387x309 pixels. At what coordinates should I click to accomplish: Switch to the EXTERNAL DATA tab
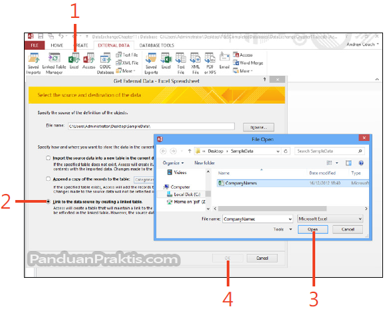(x=114, y=45)
